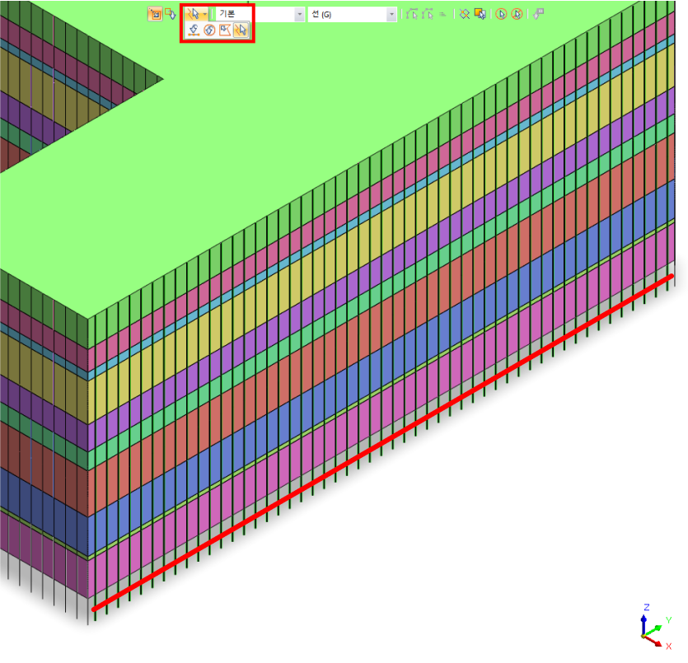Click the second orange-circle cursor icon
Image resolution: width=688 pixels, height=663 pixels.
pyautogui.click(x=517, y=15)
